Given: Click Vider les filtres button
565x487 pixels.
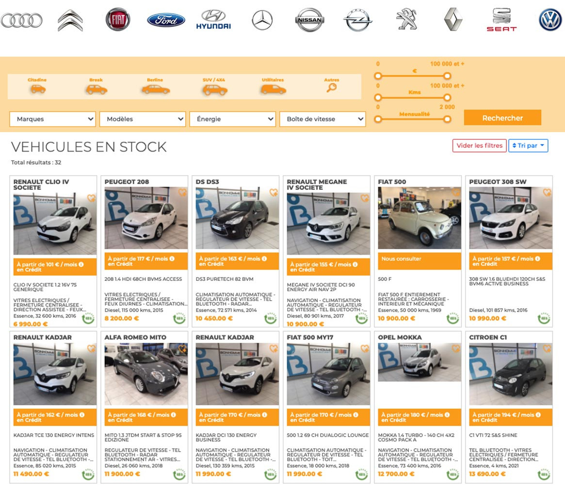Looking at the screenshot, I should click(x=480, y=146).
